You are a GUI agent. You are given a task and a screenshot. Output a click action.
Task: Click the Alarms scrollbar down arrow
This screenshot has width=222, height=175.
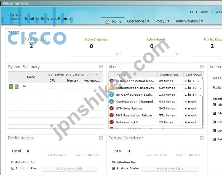[x=203, y=127]
